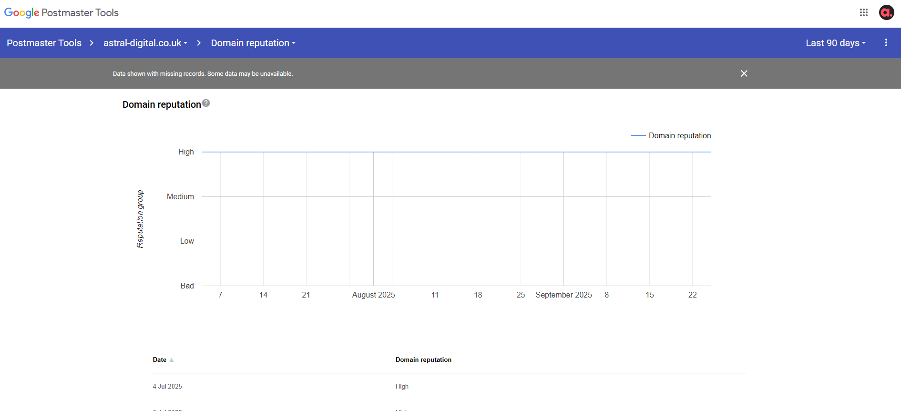901x411 pixels.
Task: Click the August 2025 axis label
Action: (373, 295)
